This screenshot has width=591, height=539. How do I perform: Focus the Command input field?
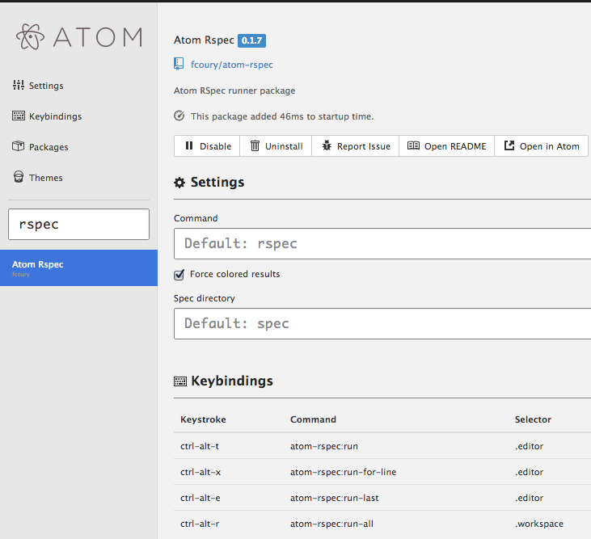[x=382, y=243]
